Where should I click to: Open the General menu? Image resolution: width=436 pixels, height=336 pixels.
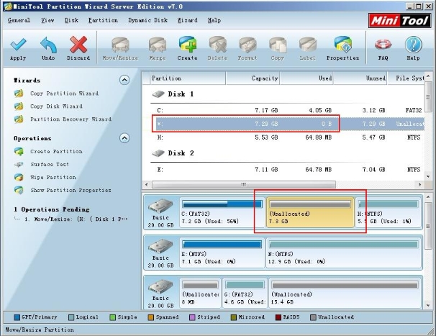(19, 20)
